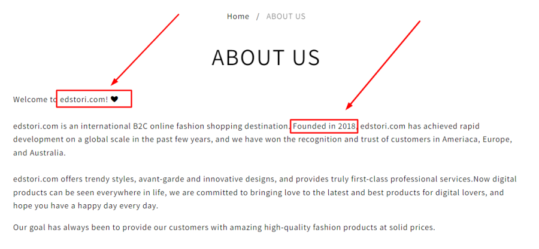Click the left red arrow's arrowhead
Image resolution: width=539 pixels, height=249 pixels.
tap(114, 82)
